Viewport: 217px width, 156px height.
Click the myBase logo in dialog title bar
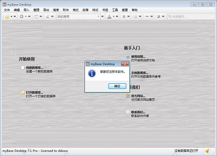[88, 64]
